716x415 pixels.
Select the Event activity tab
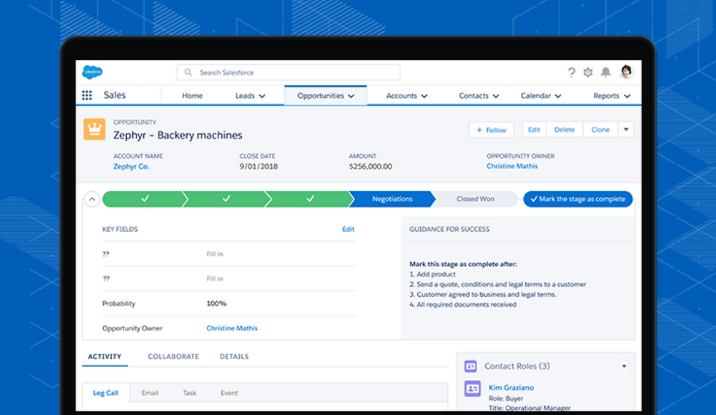click(229, 392)
